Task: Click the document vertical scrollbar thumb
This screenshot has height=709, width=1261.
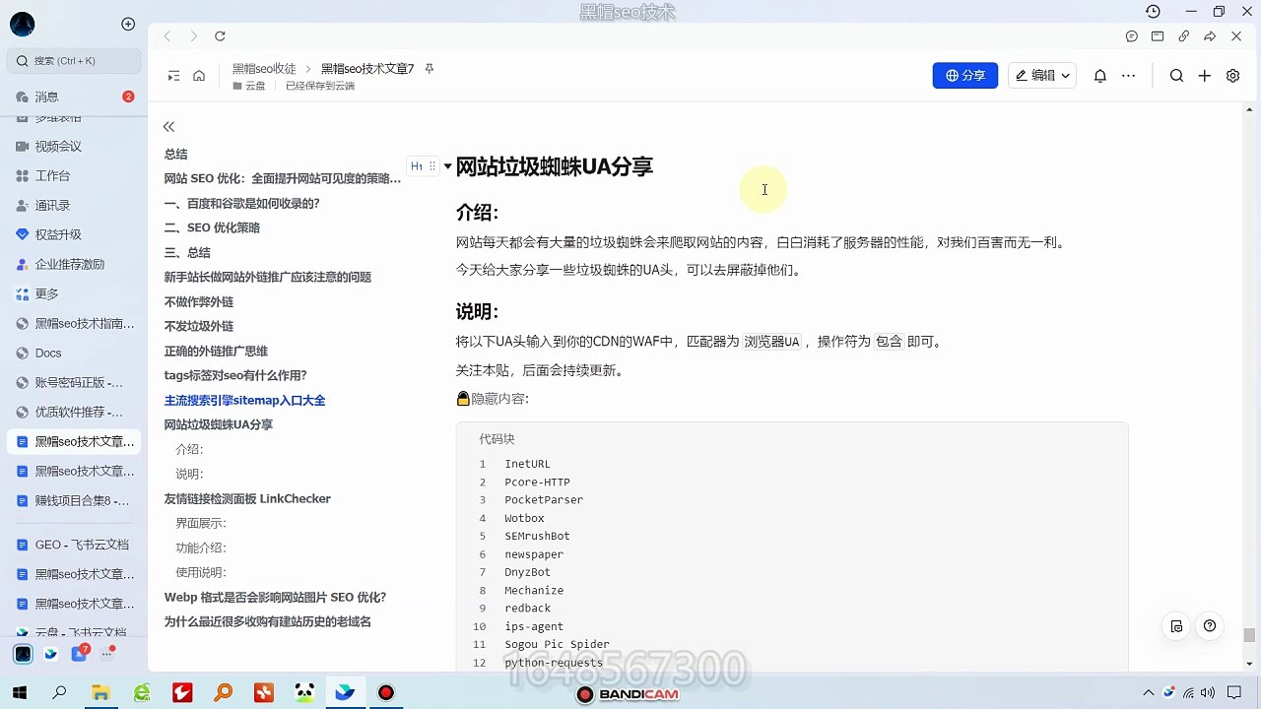Action: pyautogui.click(x=1248, y=635)
